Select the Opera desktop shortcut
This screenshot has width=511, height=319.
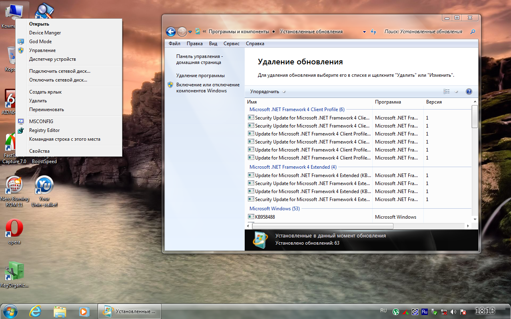[14, 231]
